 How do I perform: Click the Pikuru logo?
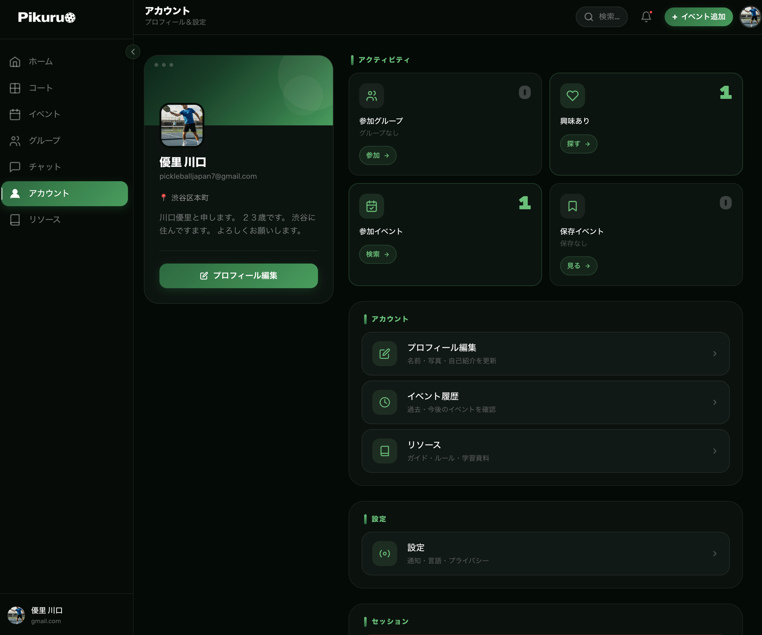point(47,17)
